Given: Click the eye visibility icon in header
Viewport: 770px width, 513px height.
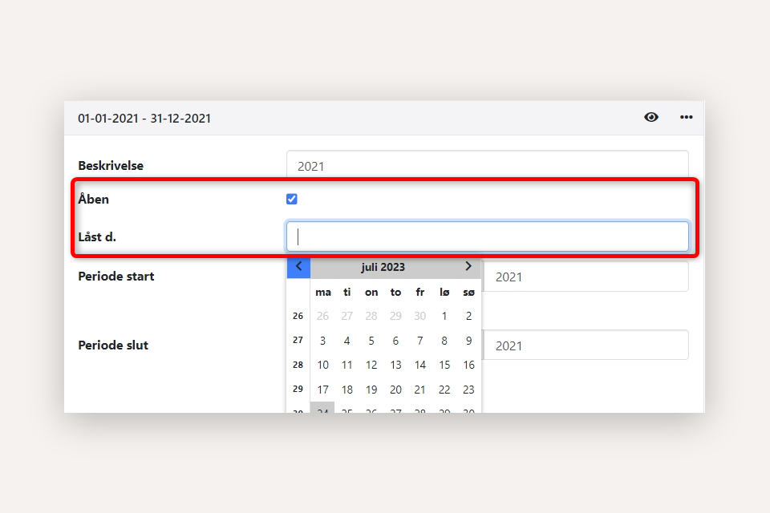Looking at the screenshot, I should pyautogui.click(x=651, y=117).
